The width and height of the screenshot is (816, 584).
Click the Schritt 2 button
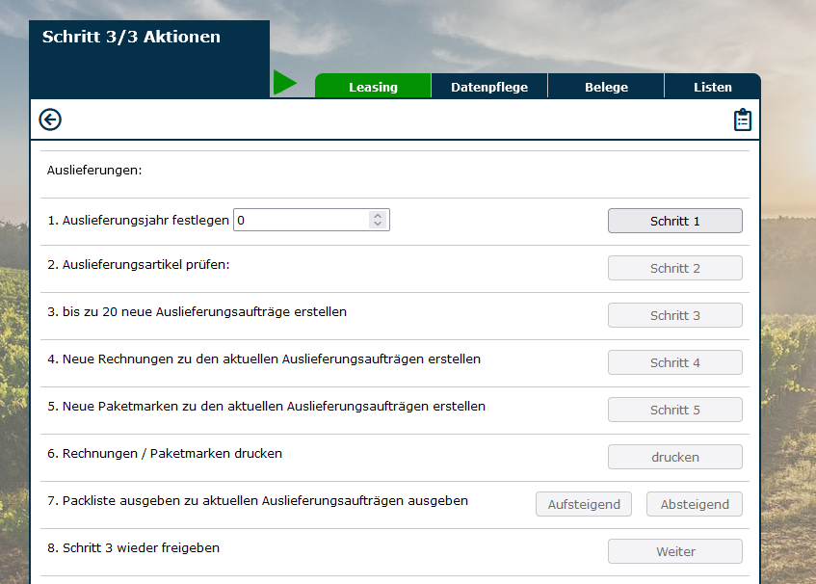coord(674,268)
